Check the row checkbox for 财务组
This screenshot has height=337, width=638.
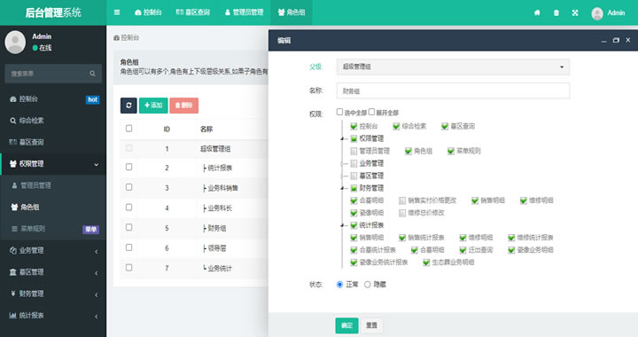coord(129,228)
